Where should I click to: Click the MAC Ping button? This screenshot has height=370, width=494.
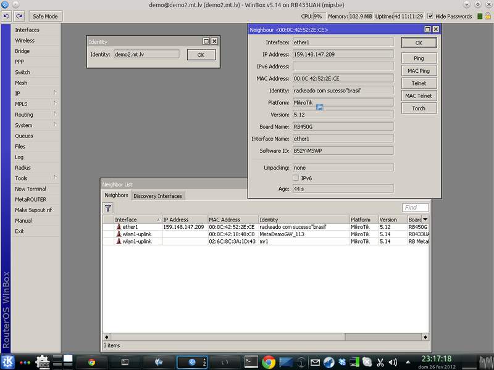[x=419, y=71]
